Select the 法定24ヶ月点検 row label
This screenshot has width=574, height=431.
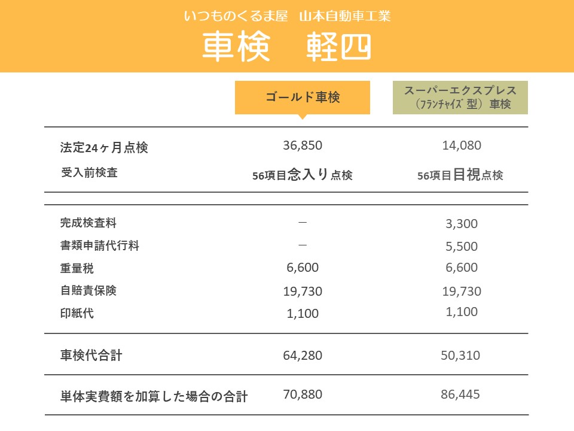[x=104, y=147]
